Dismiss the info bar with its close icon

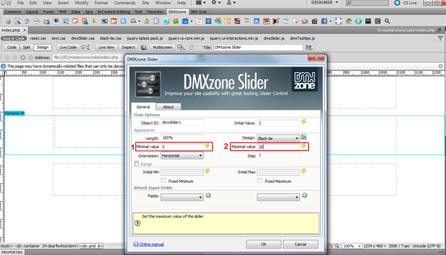[x=441, y=66]
